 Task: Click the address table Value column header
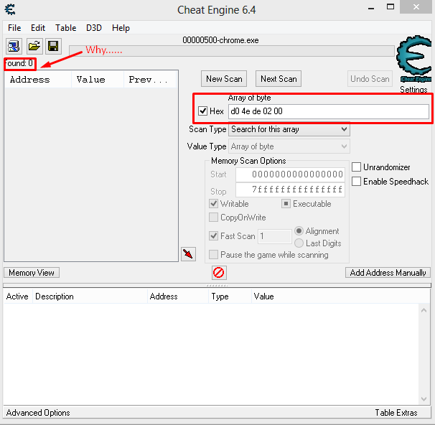(341, 296)
